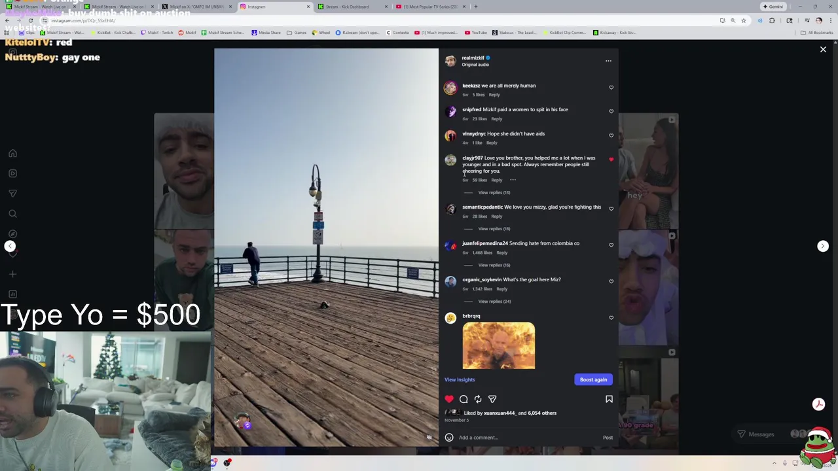This screenshot has height=471, width=838.
Task: Open the Rstream bookmark
Action: 357,32
